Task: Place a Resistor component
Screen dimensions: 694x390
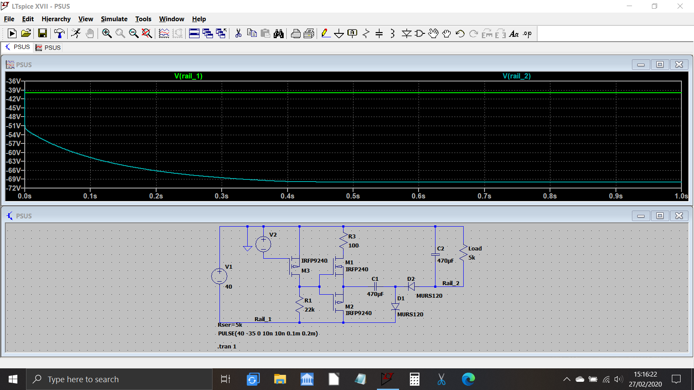Action: (x=366, y=33)
